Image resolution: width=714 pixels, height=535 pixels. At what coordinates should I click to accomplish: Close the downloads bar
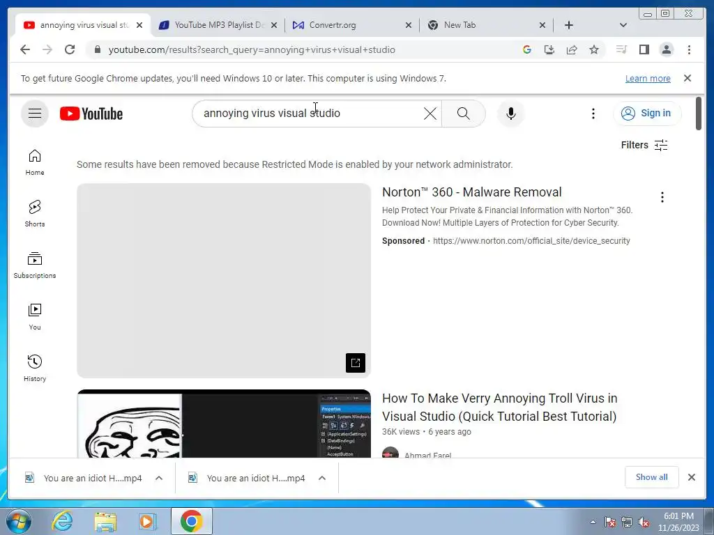691,477
